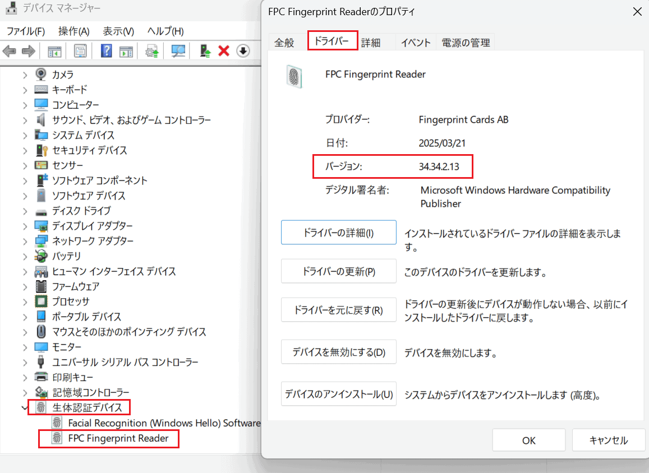Image resolution: width=649 pixels, height=473 pixels.
Task: Select the 生体認証デバイス tree label
Action: click(x=88, y=407)
